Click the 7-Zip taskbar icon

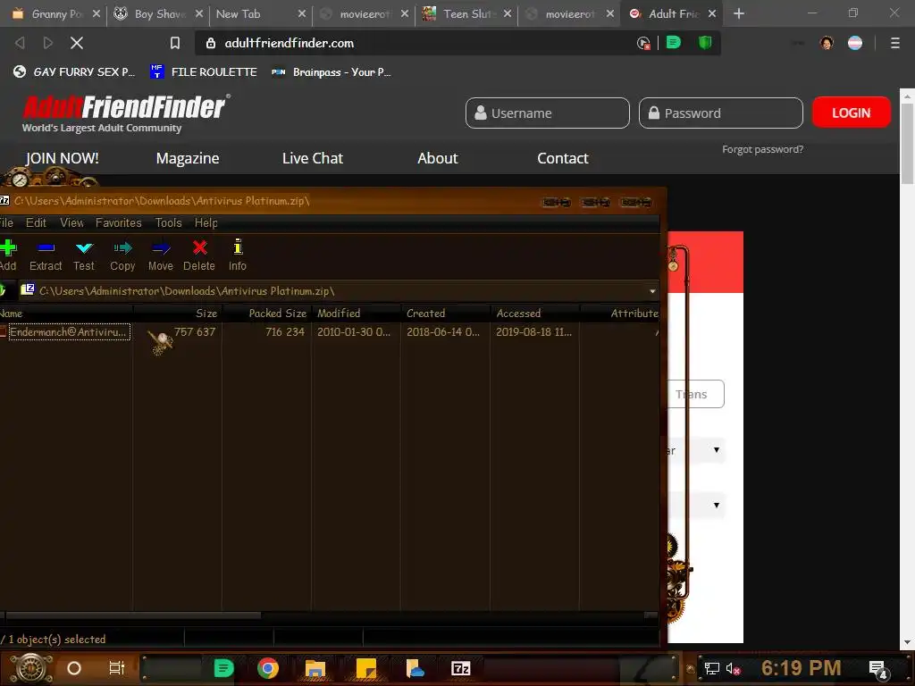(x=460, y=668)
